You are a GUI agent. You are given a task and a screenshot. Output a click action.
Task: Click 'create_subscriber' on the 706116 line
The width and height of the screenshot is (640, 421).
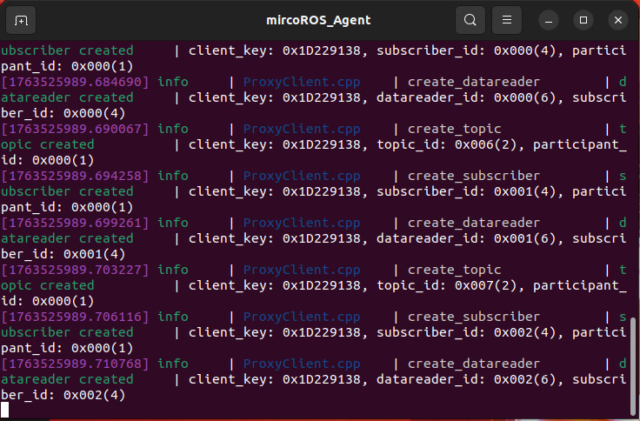[474, 317]
